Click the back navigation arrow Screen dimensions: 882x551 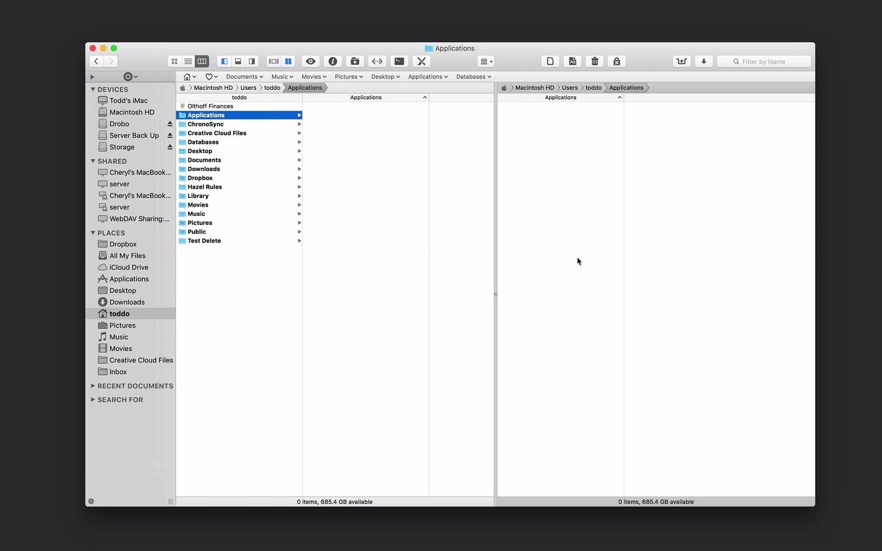(96, 61)
